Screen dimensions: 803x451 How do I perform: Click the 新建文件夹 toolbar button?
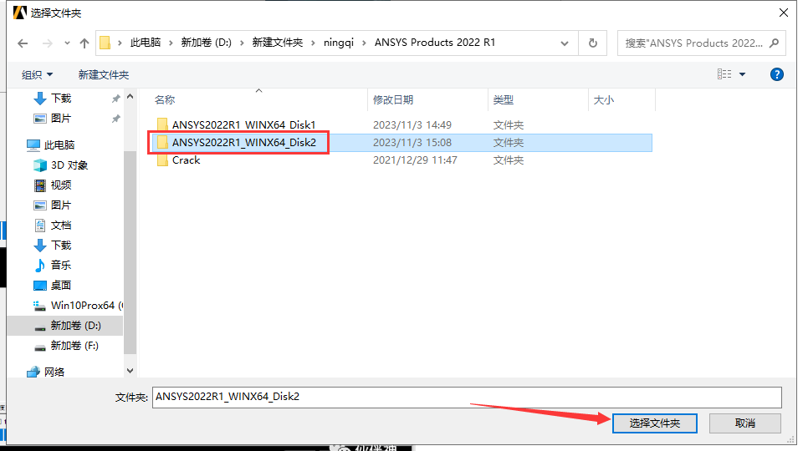tap(104, 74)
